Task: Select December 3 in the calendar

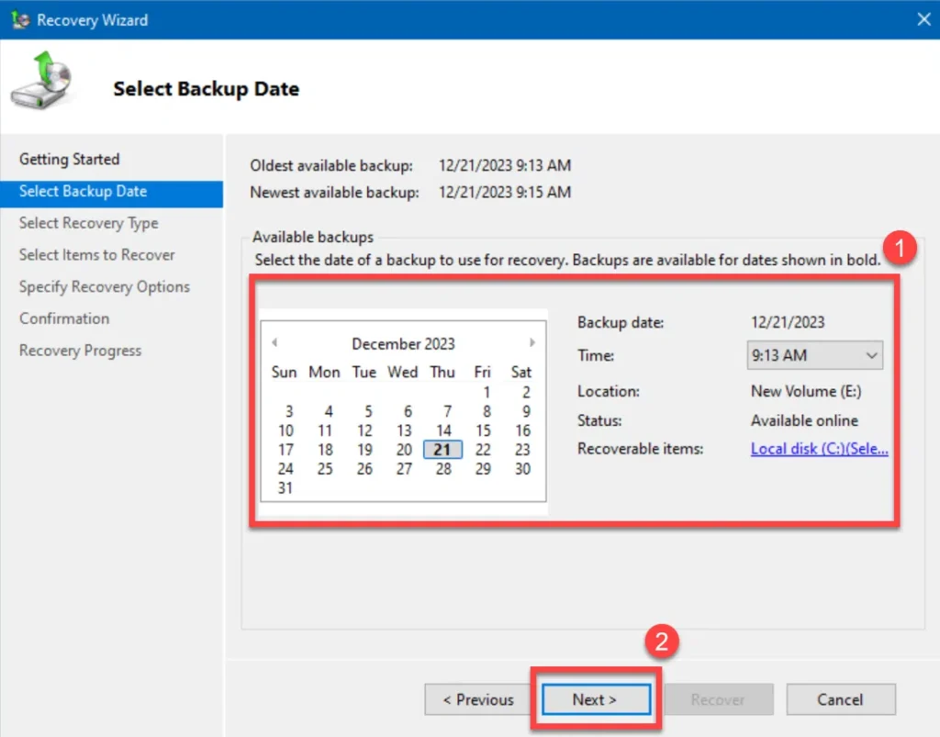Action: click(x=289, y=412)
